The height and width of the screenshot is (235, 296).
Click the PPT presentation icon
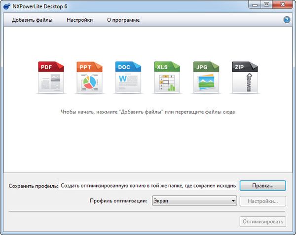point(90,78)
